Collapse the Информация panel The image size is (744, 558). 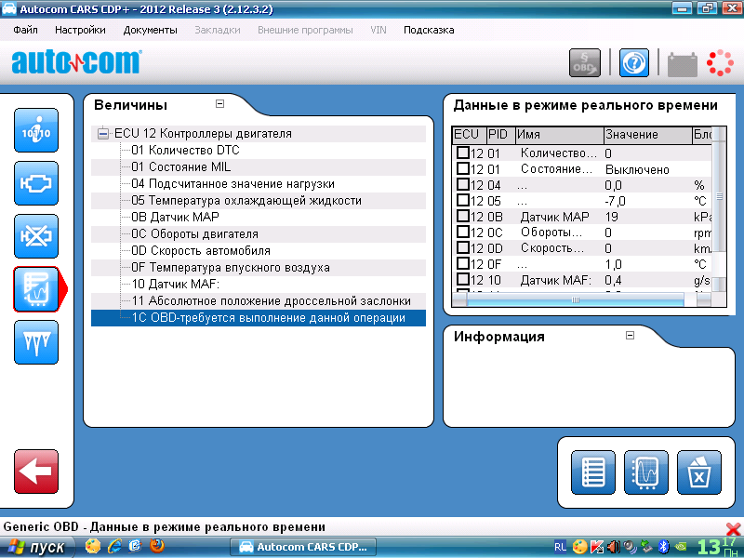[630, 336]
